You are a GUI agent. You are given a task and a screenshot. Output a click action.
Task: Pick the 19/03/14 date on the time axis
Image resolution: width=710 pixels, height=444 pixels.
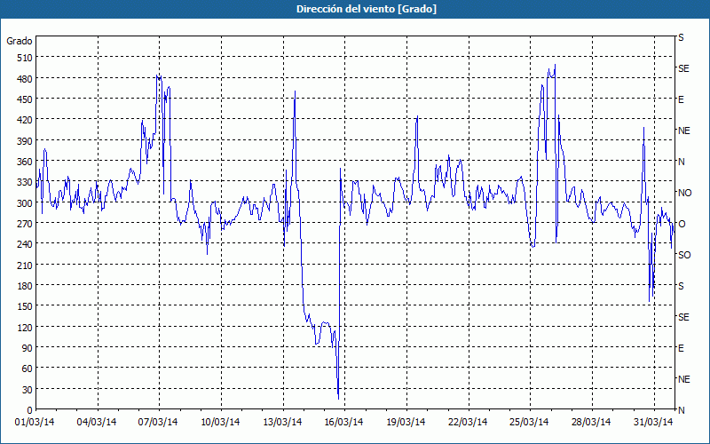tap(406, 423)
